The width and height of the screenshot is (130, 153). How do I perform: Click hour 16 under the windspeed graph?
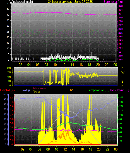81,65
